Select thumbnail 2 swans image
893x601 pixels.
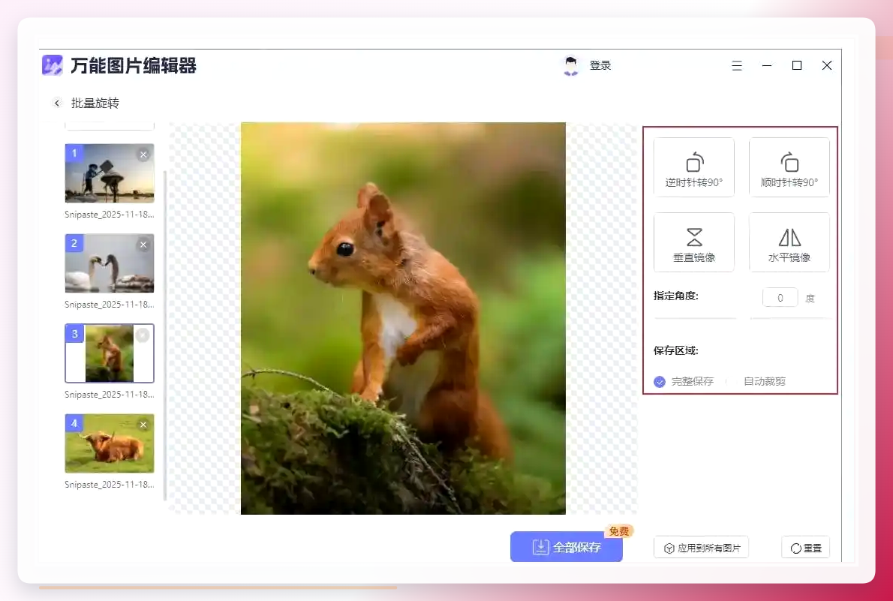point(110,263)
